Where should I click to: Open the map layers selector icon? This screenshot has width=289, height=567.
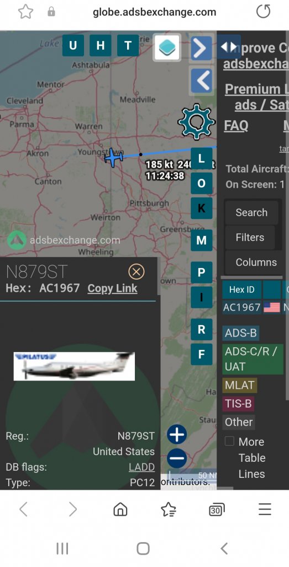click(x=167, y=47)
